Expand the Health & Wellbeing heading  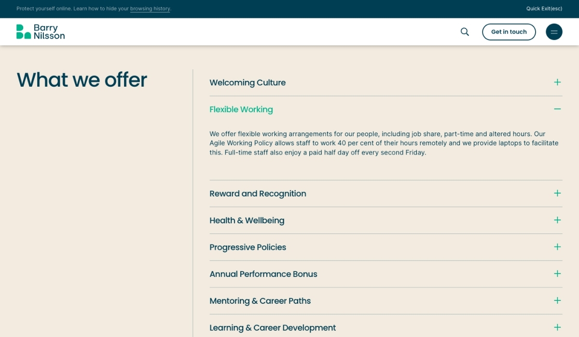click(247, 220)
